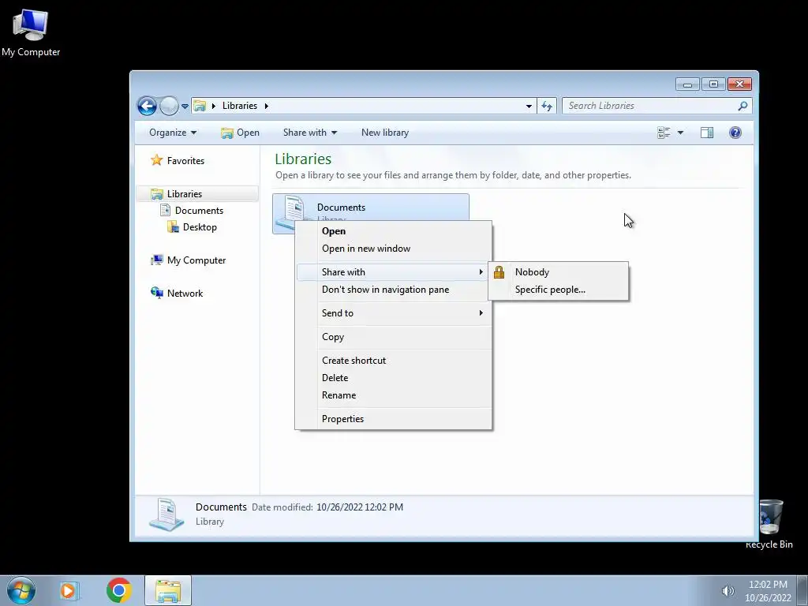Click the New library button
Screen dimensions: 808x606
click(385, 133)
